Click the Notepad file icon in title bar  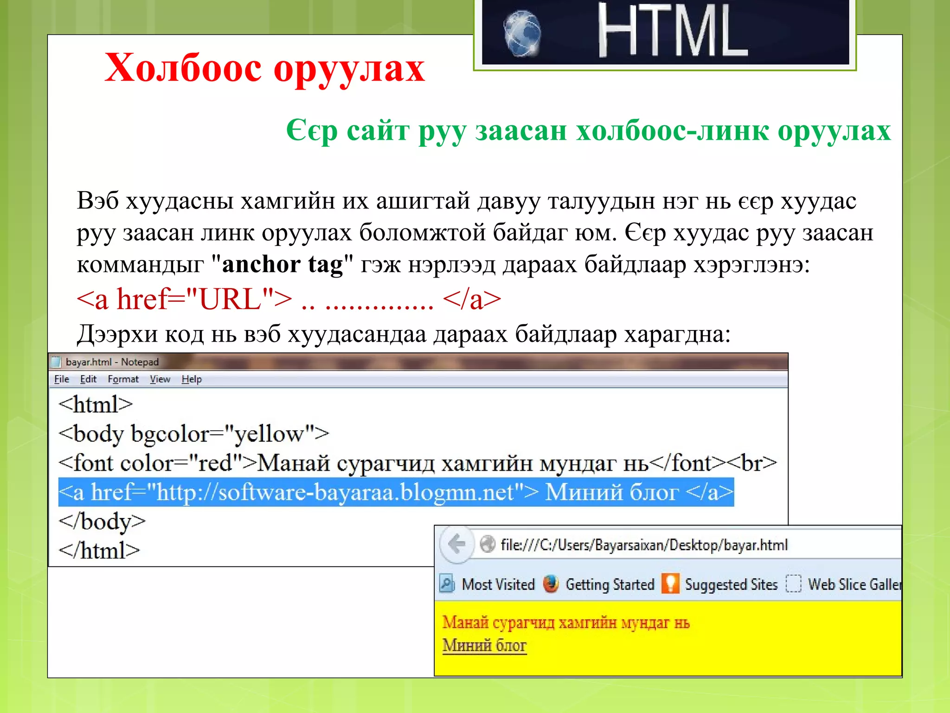pyautogui.click(x=56, y=362)
